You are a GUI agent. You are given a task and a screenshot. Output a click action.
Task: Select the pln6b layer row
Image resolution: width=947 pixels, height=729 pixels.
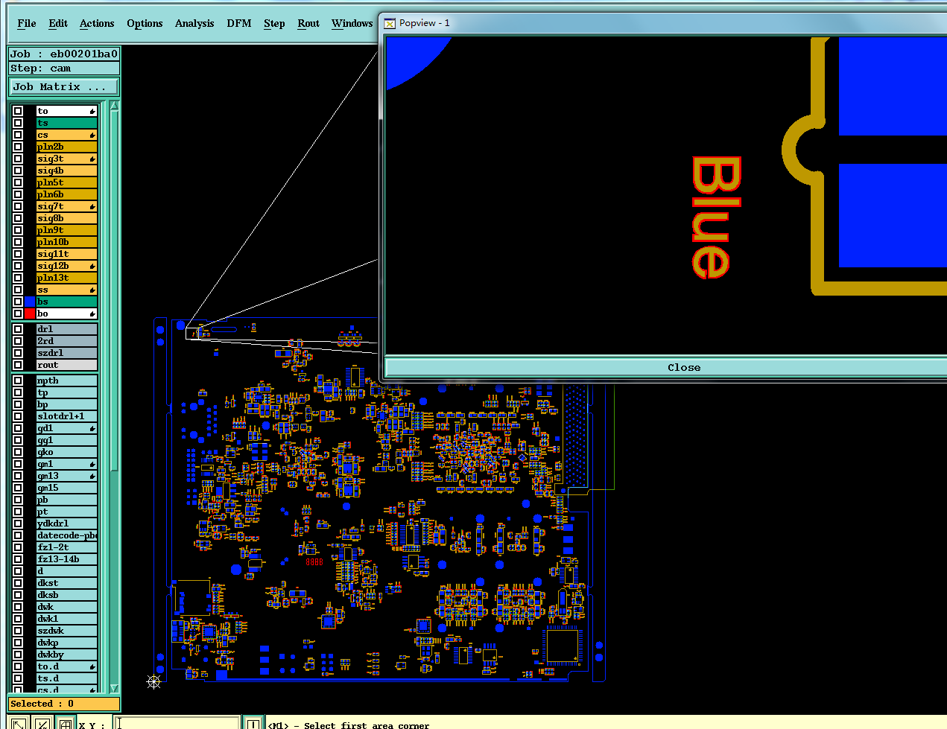tap(67, 194)
